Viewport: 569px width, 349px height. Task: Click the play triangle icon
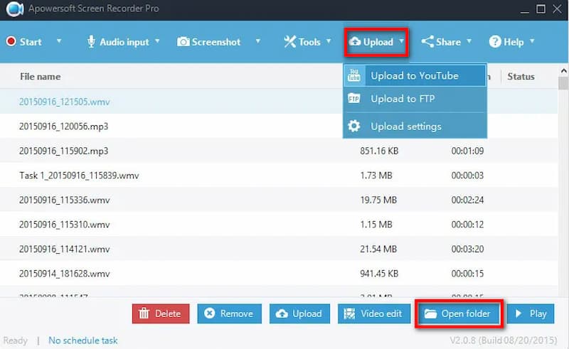pyautogui.click(x=519, y=313)
